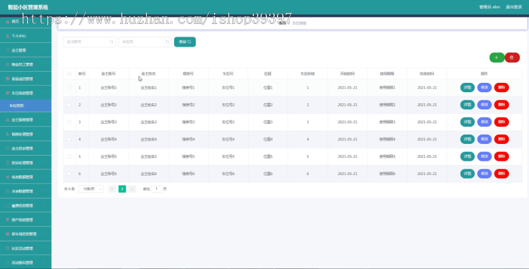The height and width of the screenshot is (269, 529).
Task: Click the paper plane icon beside 电表数据管理
Action: click(8, 177)
